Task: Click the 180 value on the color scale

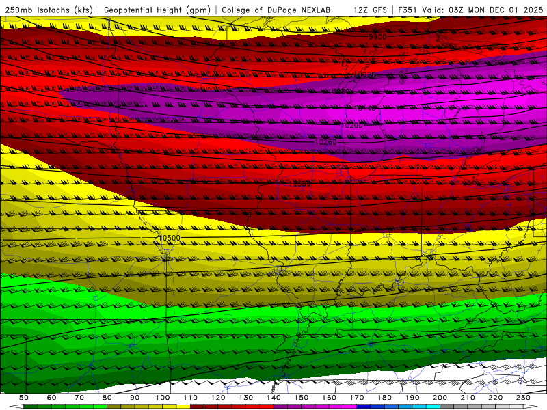Action: point(384,398)
